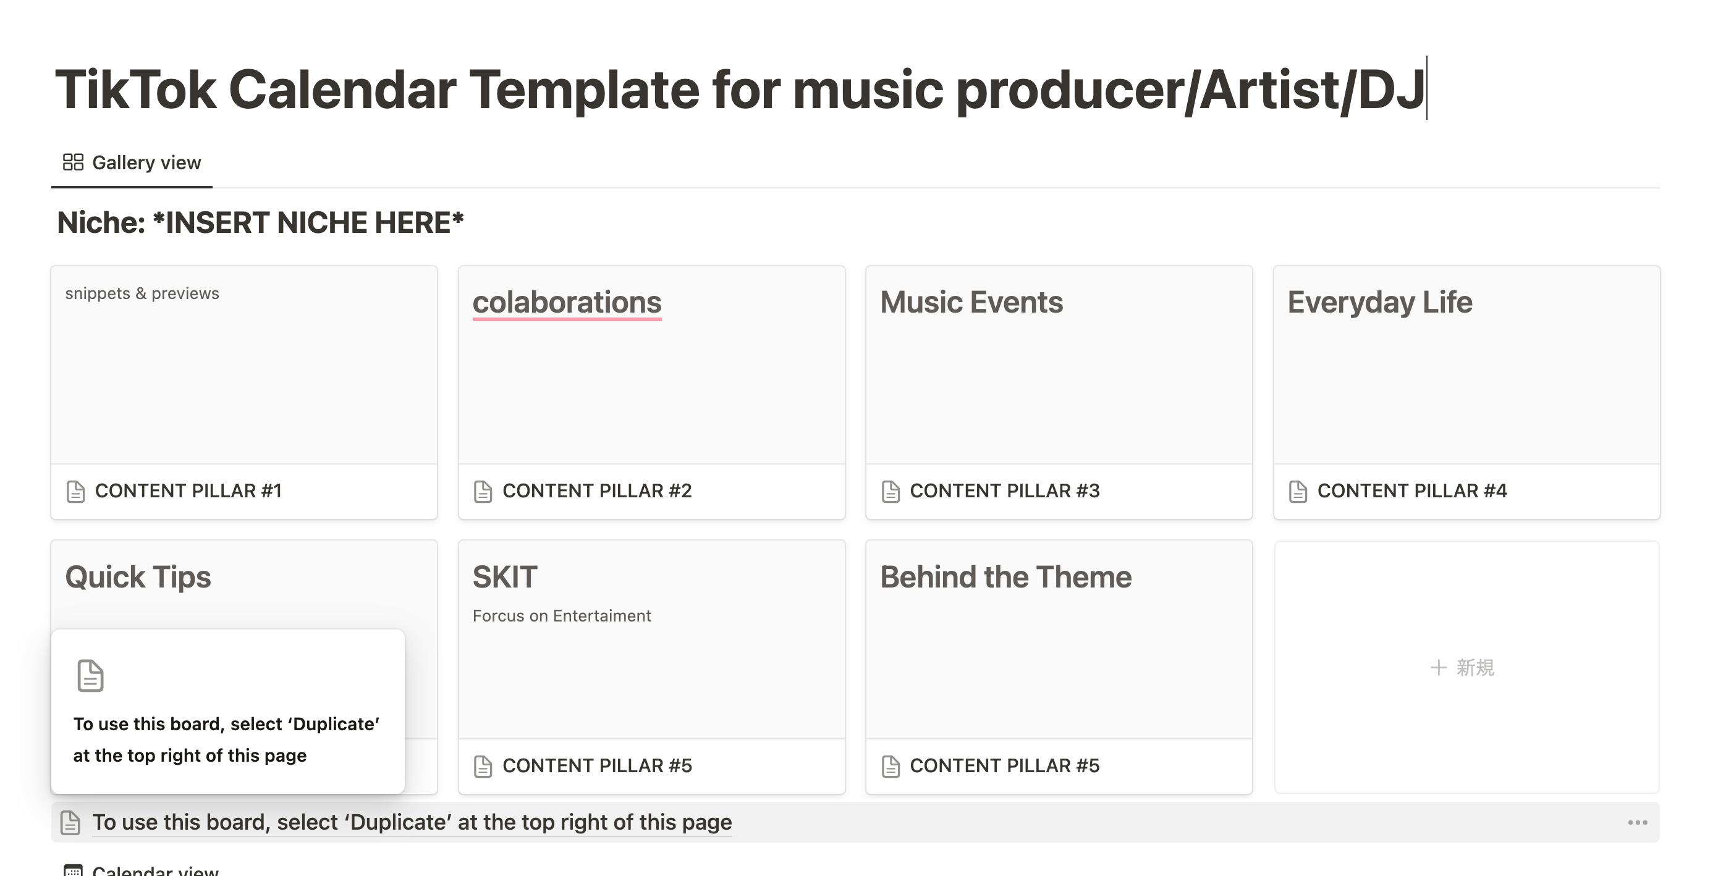Click page icon beside CONTENT PILLAR #2

click(483, 491)
